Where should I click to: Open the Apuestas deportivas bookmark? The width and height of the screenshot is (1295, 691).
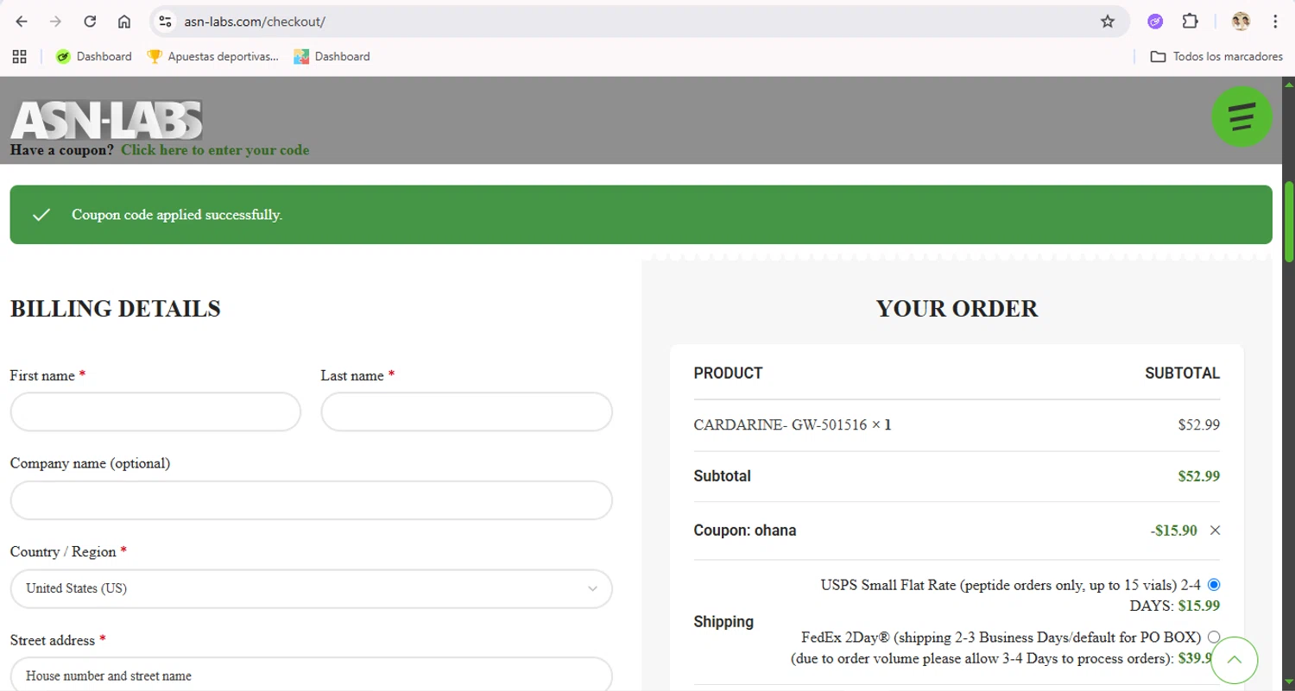(x=213, y=56)
